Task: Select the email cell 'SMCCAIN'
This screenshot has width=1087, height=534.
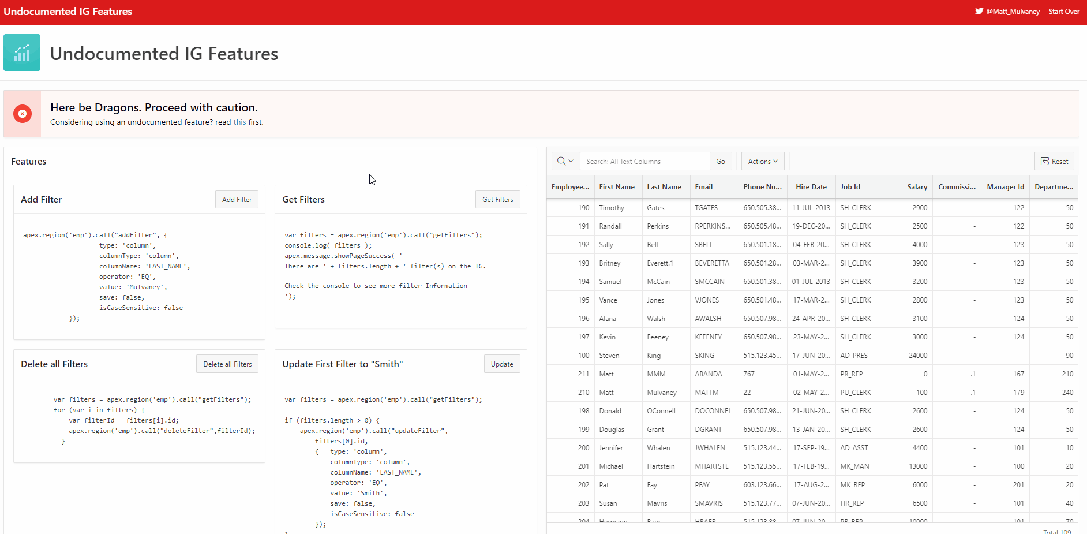Action: tap(714, 282)
